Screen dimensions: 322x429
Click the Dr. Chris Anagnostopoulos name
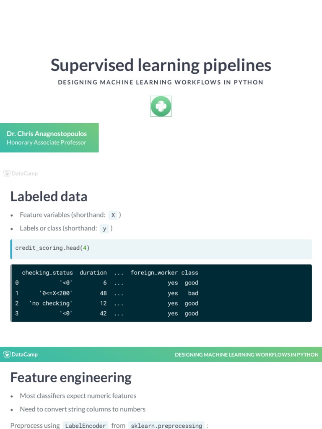(x=47, y=134)
